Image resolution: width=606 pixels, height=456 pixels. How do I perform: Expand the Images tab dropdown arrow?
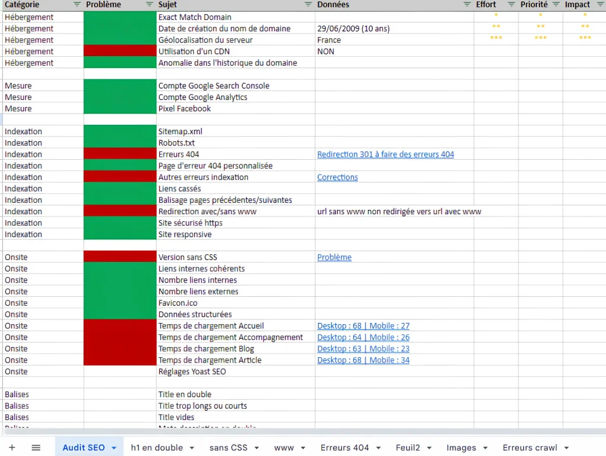click(485, 448)
